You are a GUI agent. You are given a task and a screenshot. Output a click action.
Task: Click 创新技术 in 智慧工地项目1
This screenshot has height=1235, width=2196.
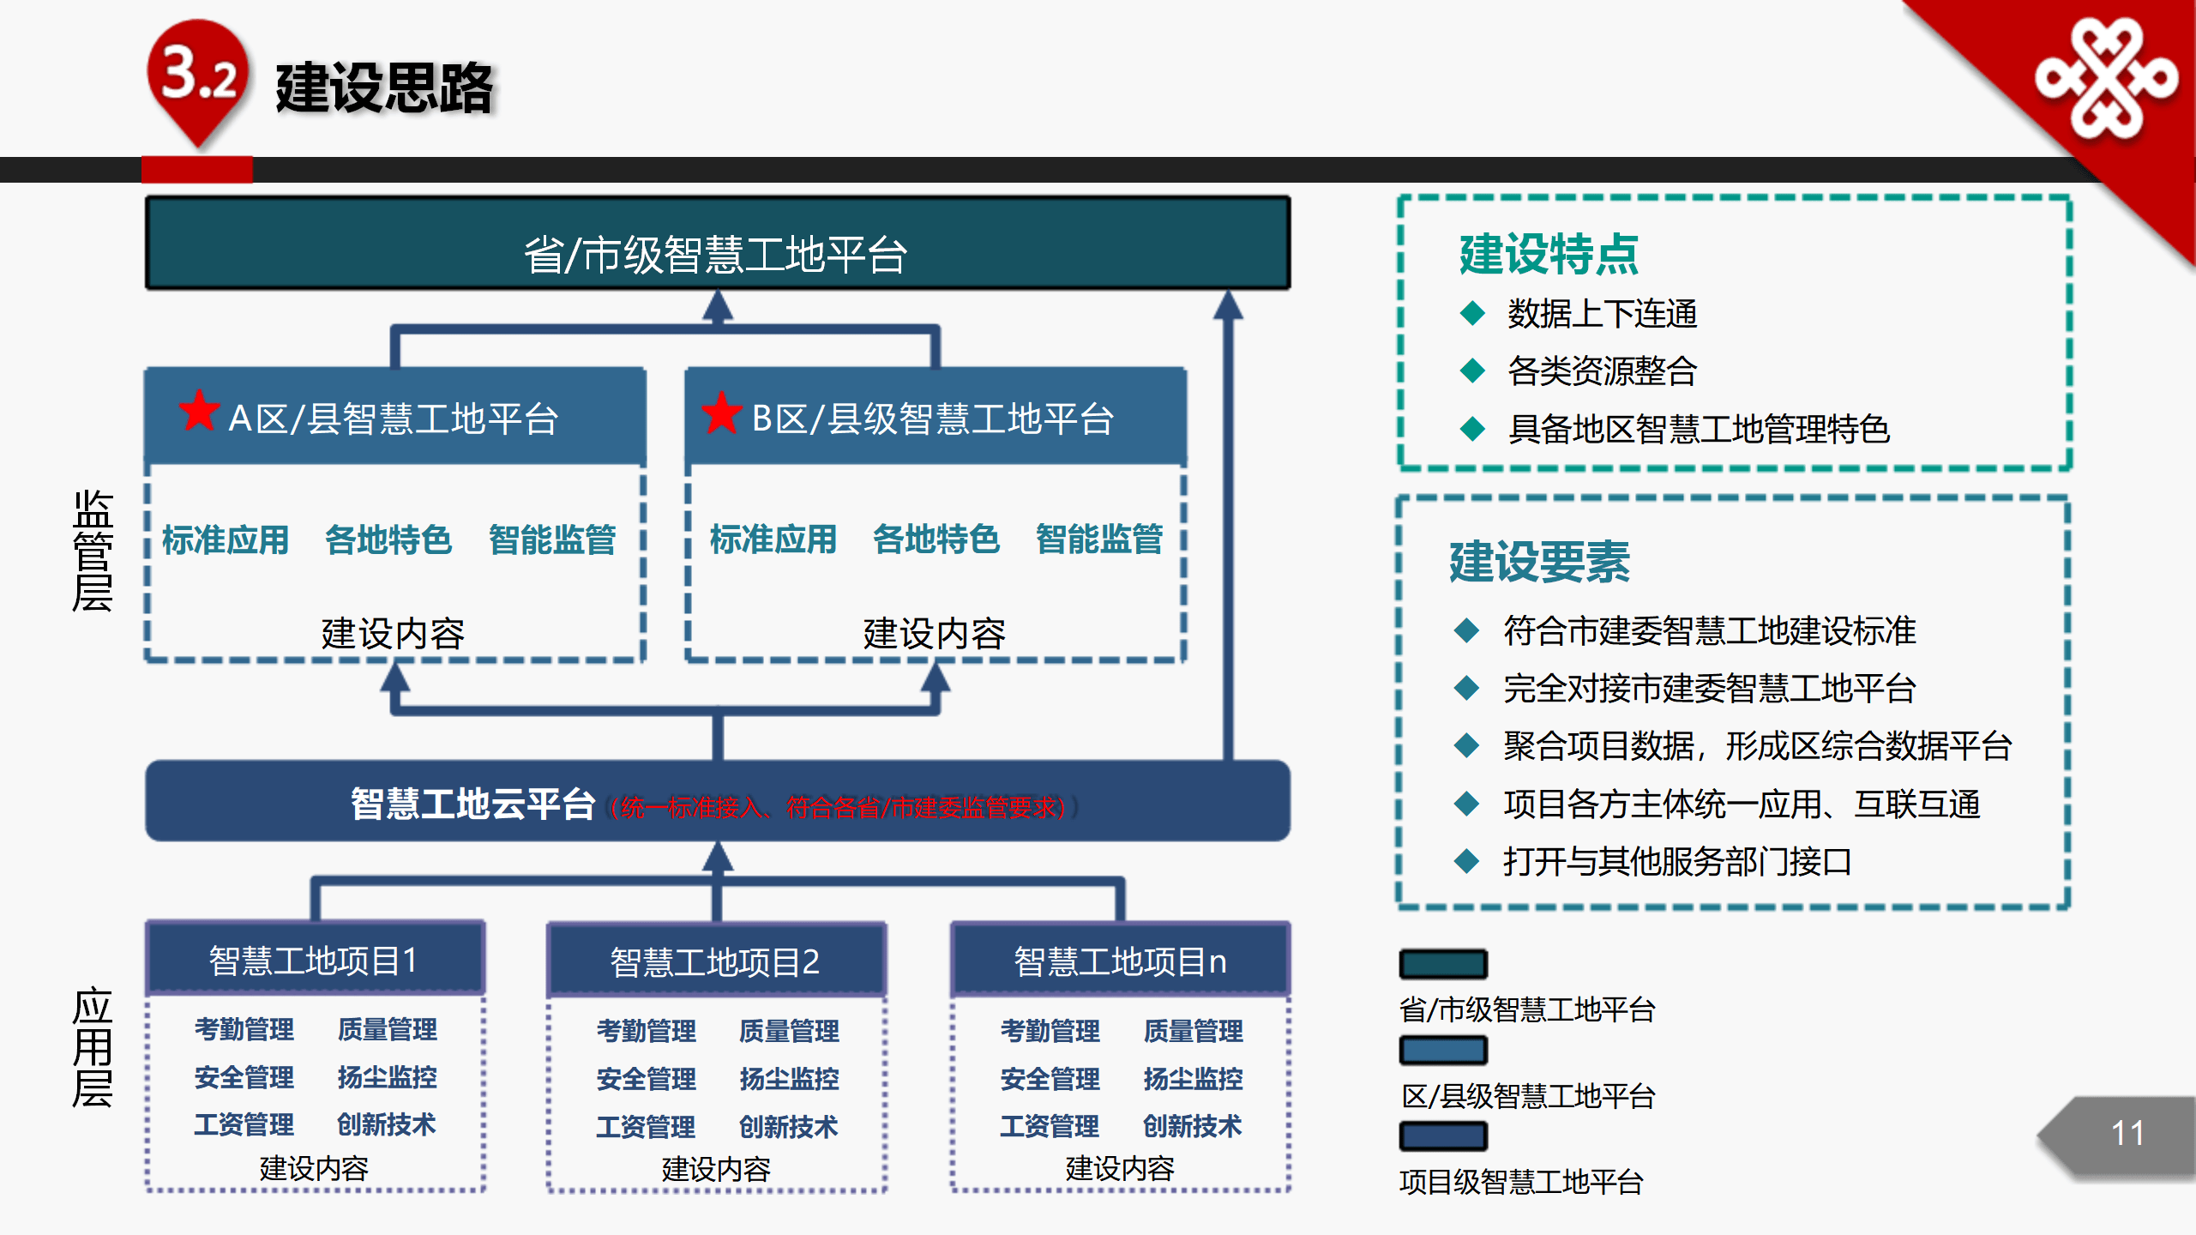click(x=387, y=1124)
